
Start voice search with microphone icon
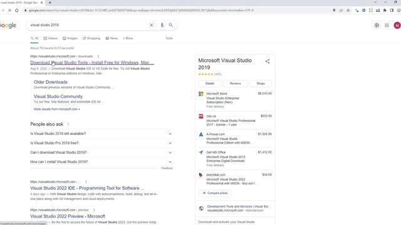click(x=162, y=25)
